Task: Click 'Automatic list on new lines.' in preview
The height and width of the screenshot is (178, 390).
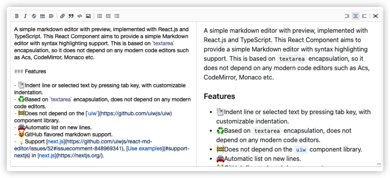Action: point(263,159)
